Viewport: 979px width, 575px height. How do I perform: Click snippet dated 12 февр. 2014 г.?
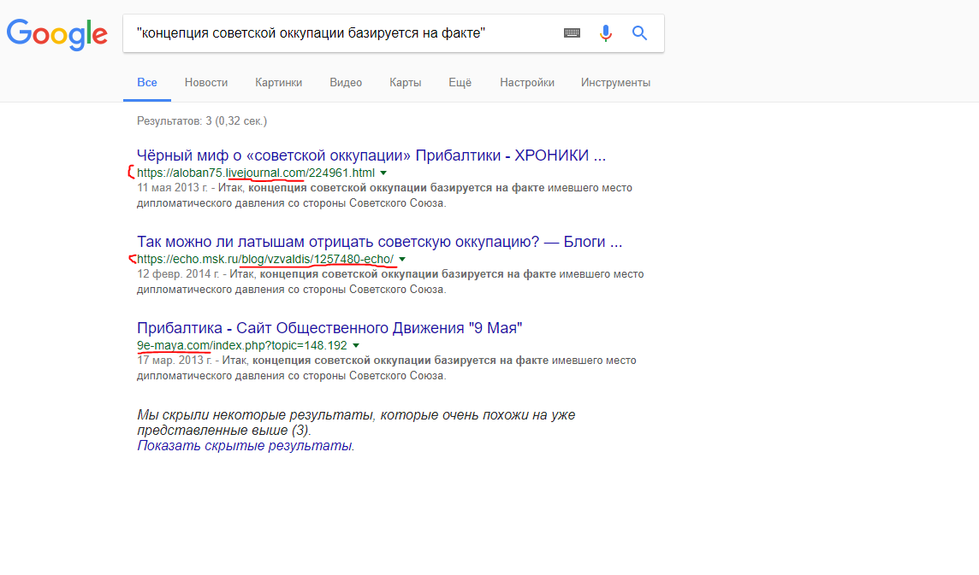[x=390, y=281]
